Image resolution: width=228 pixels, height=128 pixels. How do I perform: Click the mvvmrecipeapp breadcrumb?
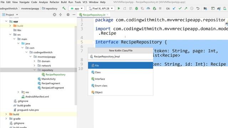30,9
